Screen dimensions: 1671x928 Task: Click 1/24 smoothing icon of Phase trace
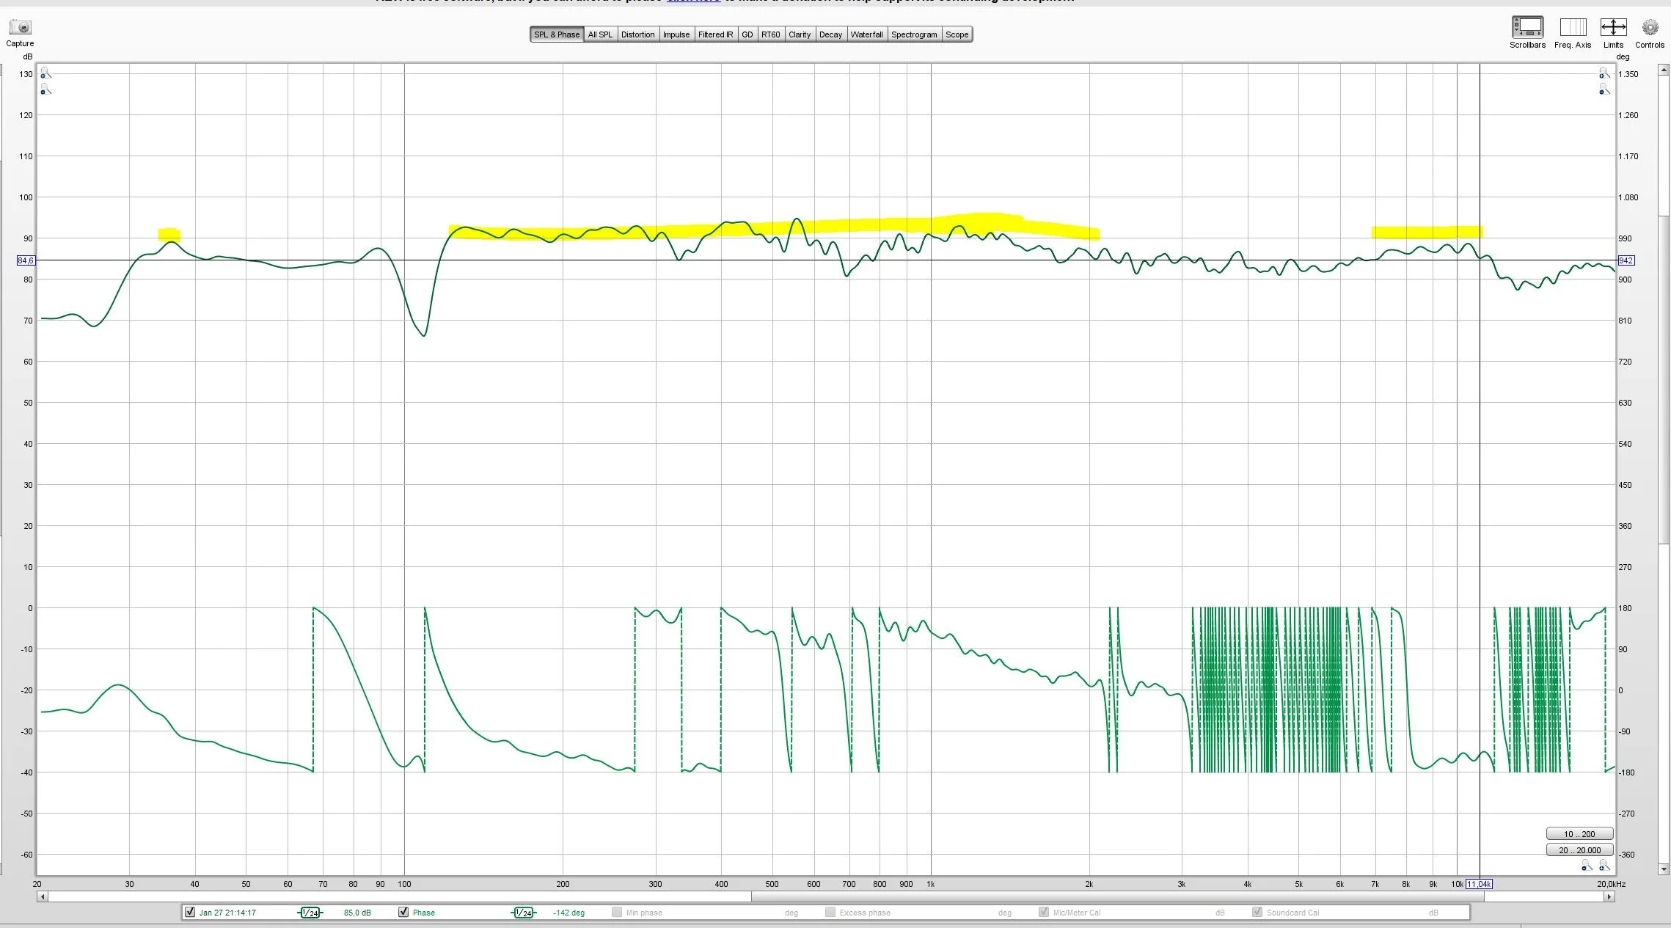click(523, 913)
